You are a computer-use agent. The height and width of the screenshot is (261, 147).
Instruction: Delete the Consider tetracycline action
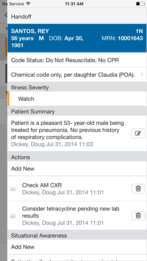pos(138,215)
